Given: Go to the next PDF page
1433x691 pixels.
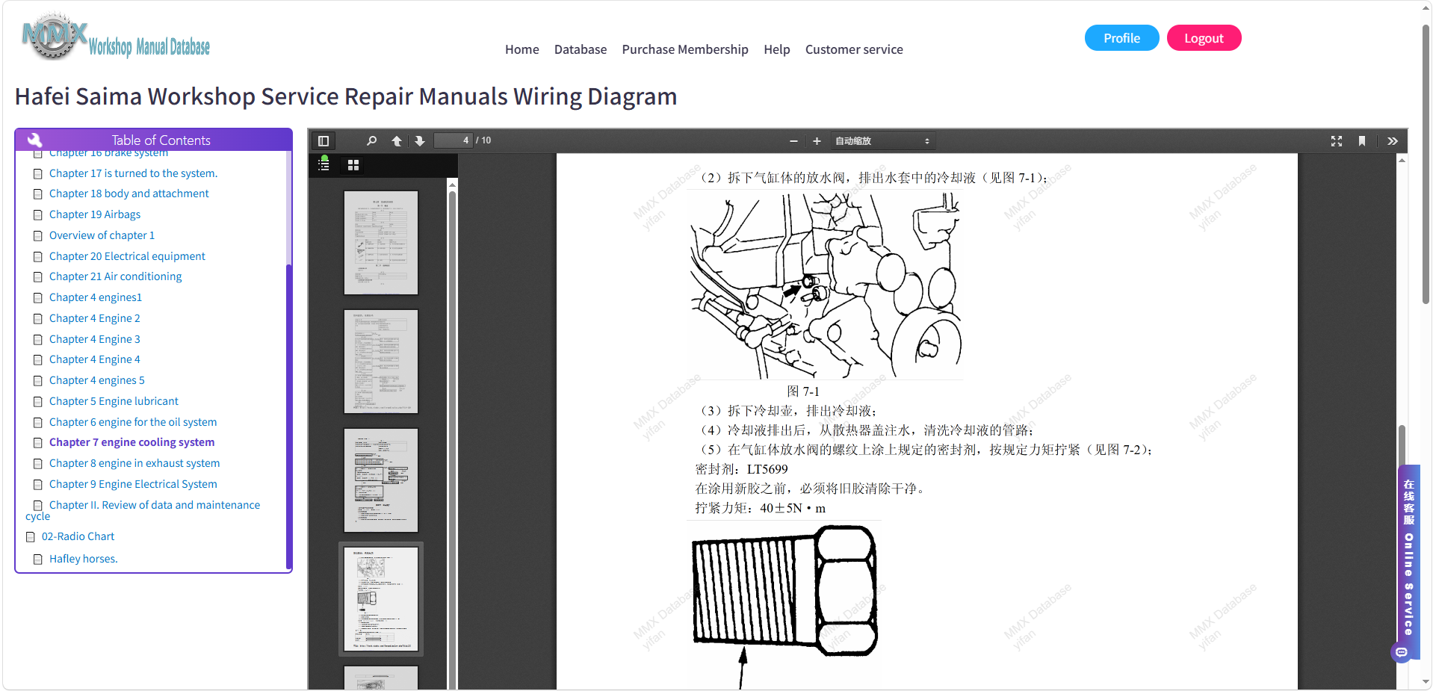Looking at the screenshot, I should click(420, 140).
